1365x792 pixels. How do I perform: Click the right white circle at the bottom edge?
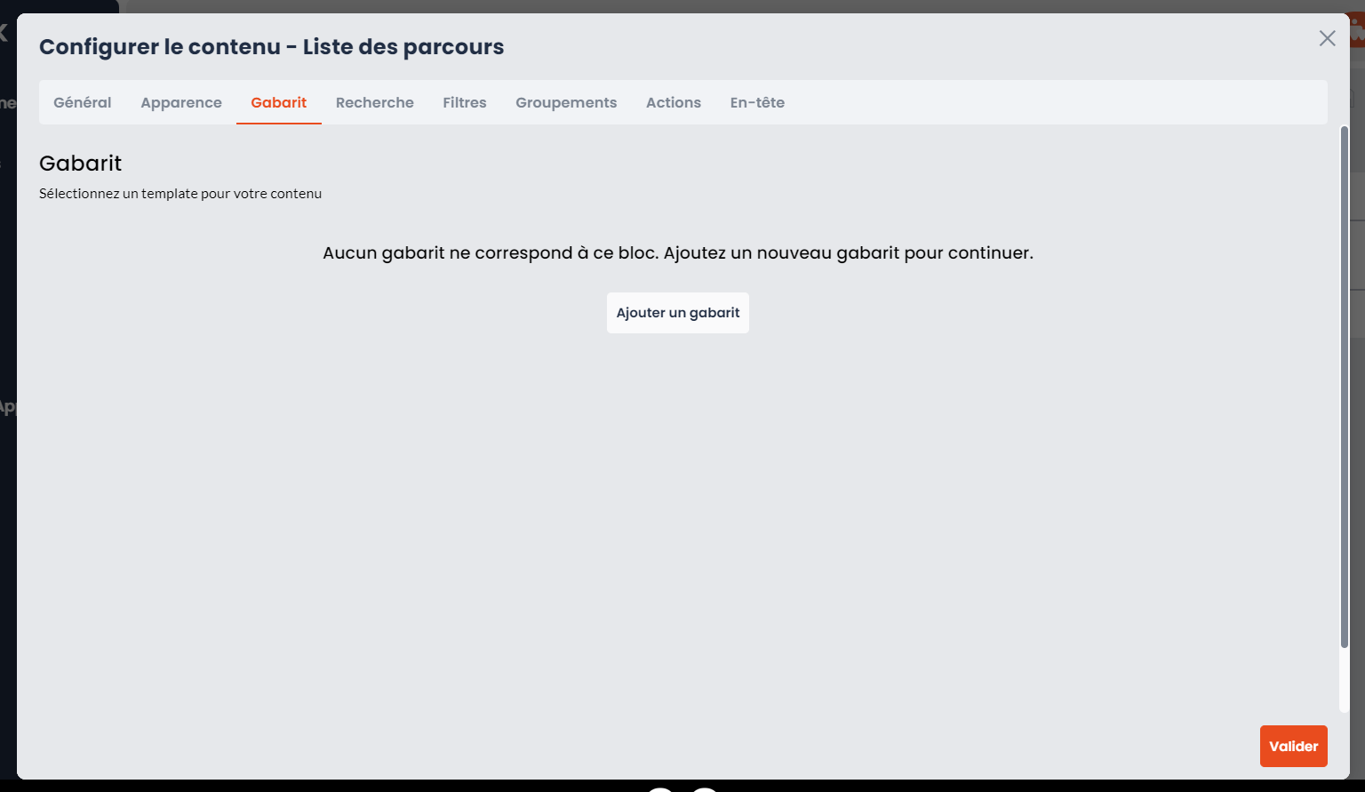tap(705, 788)
